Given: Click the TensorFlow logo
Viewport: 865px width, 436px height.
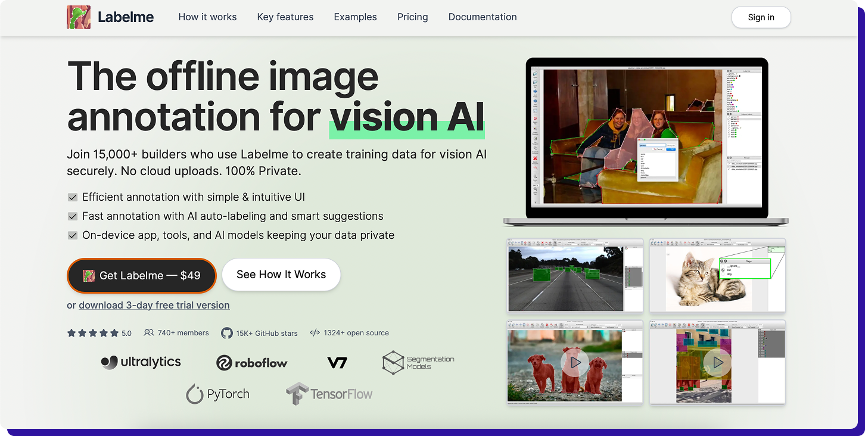Looking at the screenshot, I should pos(329,394).
